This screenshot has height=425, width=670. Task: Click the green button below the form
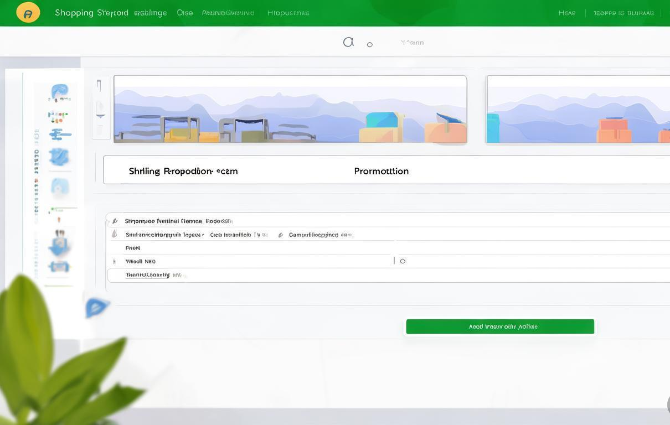(x=500, y=326)
